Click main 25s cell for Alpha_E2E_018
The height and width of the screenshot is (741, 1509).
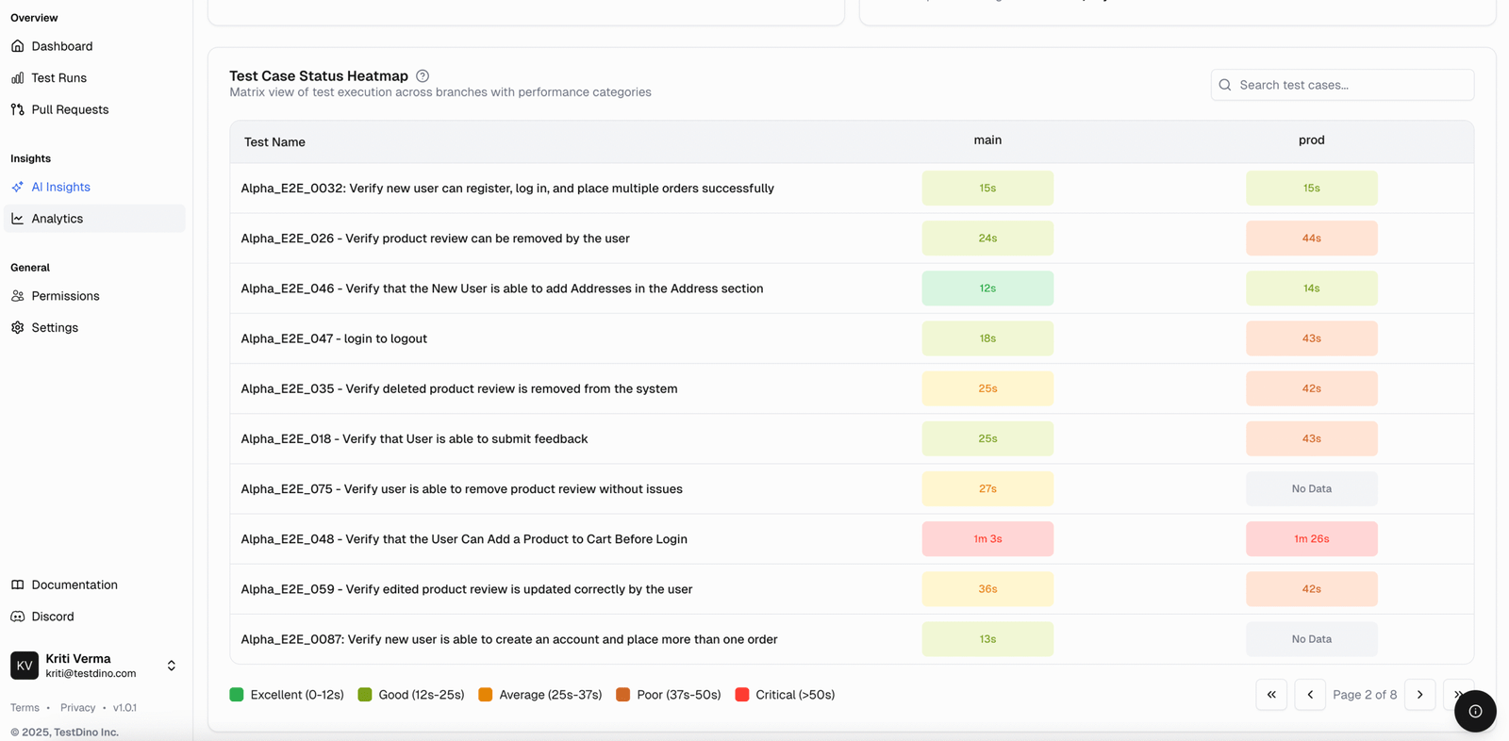click(987, 439)
